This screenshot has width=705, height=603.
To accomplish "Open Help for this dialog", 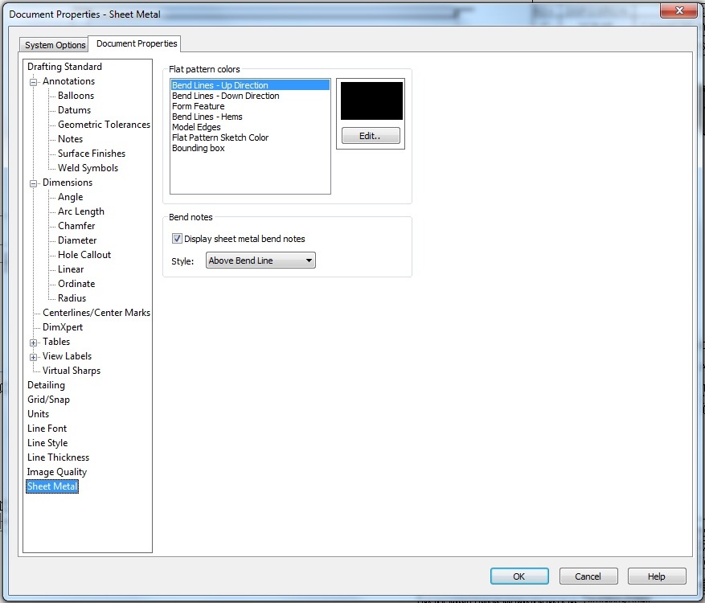I will [x=657, y=576].
